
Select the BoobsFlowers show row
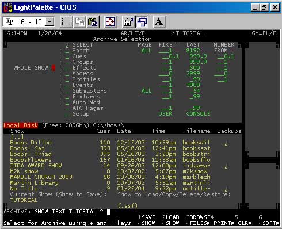[x=123, y=160]
